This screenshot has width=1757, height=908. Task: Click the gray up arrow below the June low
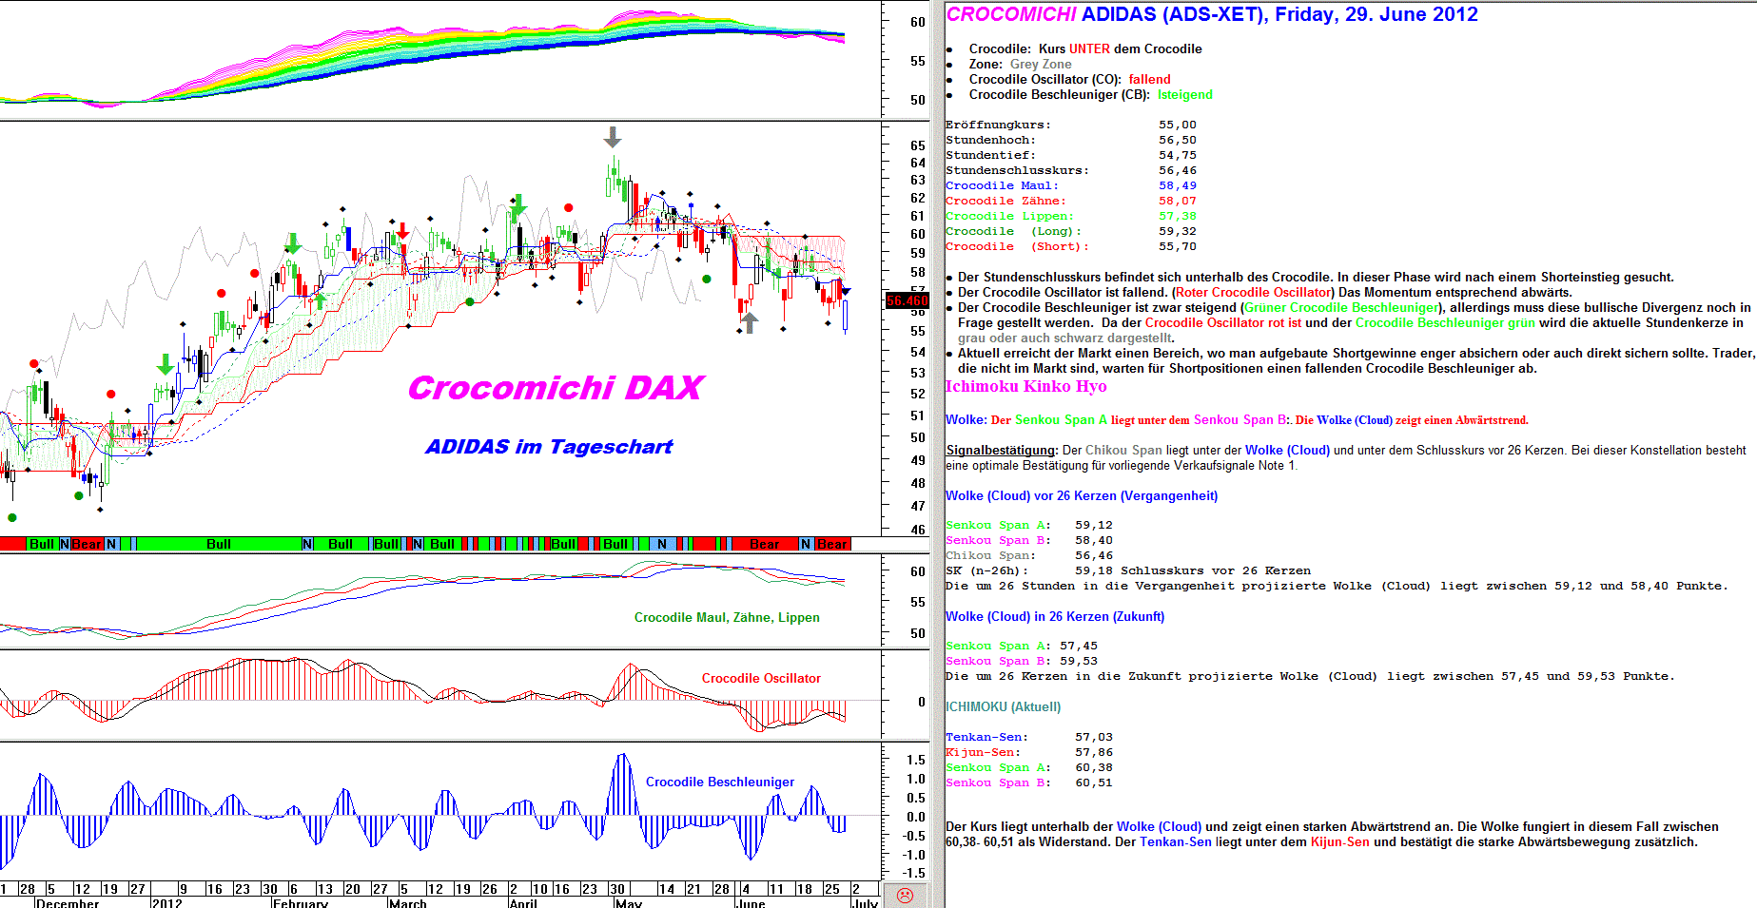(750, 322)
